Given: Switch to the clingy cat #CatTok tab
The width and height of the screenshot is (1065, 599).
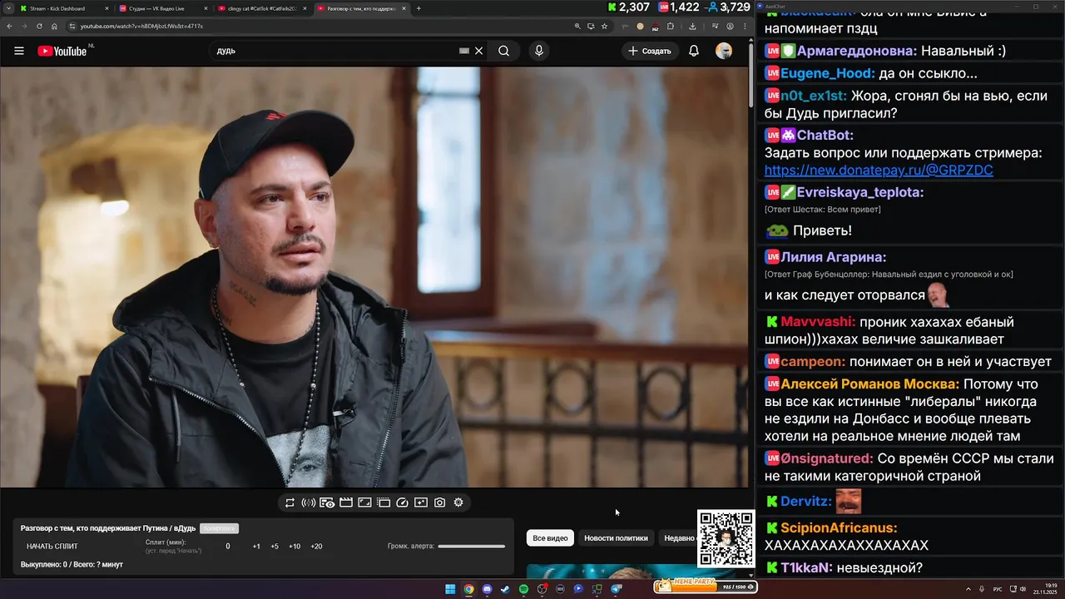Looking at the screenshot, I should (260, 8).
